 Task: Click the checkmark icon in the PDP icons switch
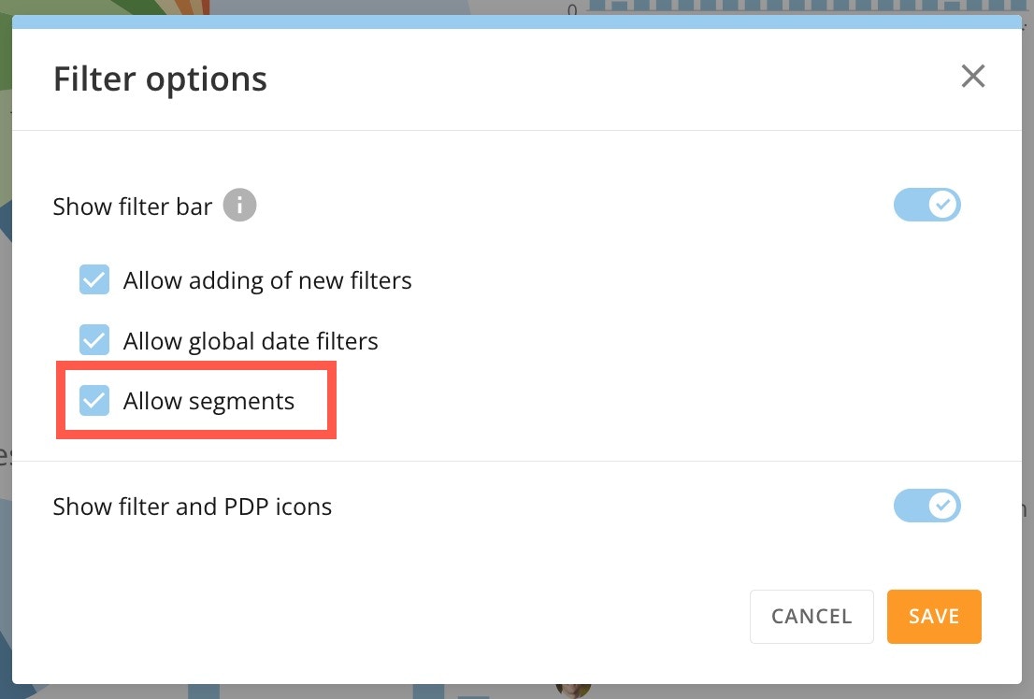click(943, 506)
